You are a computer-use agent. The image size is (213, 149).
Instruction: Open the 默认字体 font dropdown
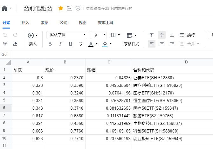(x=67, y=35)
